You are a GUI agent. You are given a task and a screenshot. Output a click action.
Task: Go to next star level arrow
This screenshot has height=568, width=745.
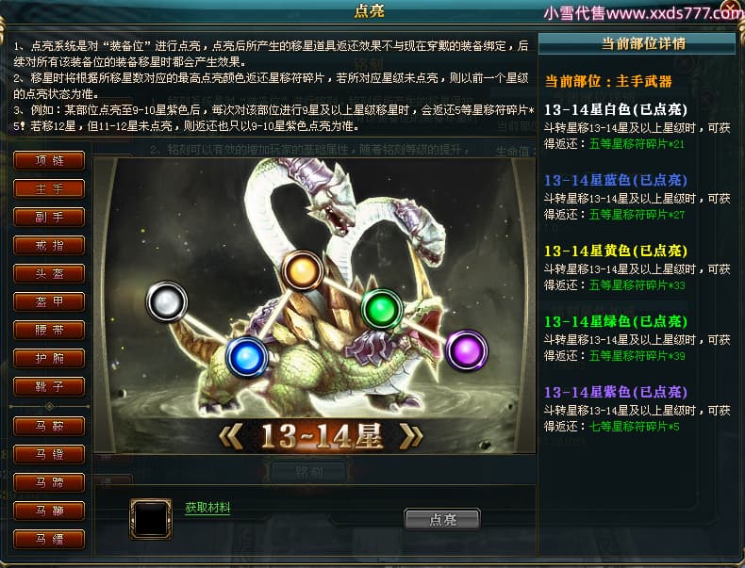(x=411, y=436)
